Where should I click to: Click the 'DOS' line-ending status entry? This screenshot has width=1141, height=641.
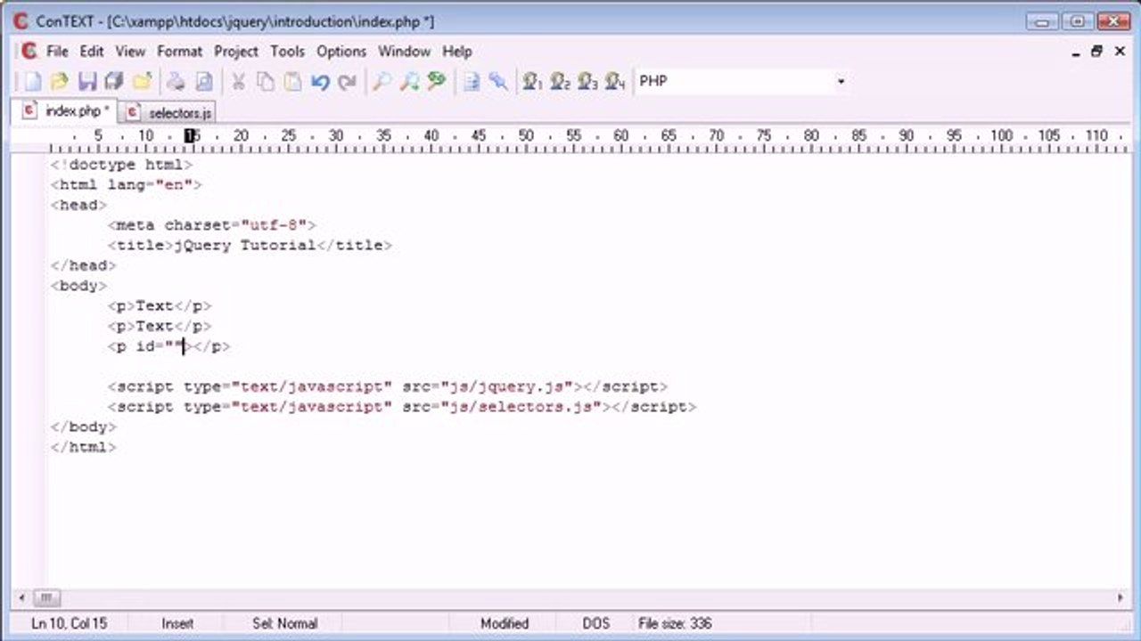tap(596, 623)
